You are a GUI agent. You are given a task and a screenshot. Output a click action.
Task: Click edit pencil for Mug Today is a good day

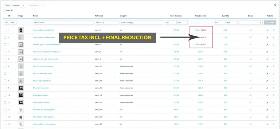coord(267,81)
